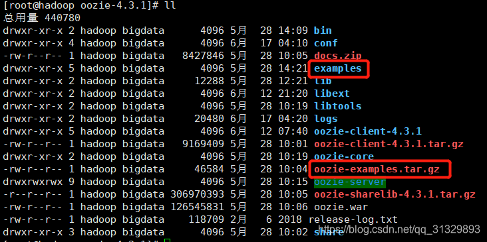Click the 'examples' directory name
487x242 pixels.
tap(338, 68)
